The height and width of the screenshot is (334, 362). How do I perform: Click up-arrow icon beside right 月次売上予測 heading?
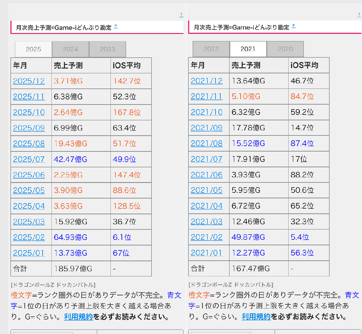click(294, 26)
